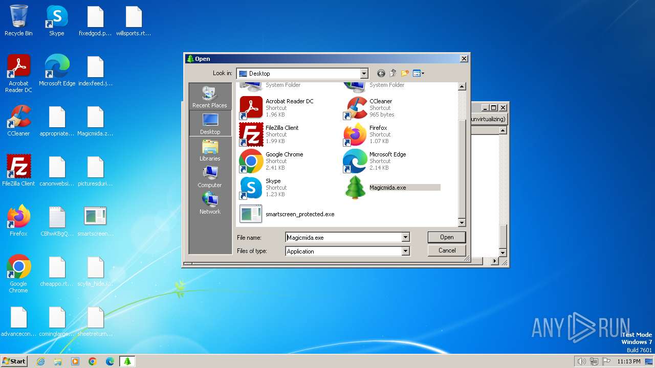
Task: Open the View menu dropdown icon
Action: tap(419, 74)
